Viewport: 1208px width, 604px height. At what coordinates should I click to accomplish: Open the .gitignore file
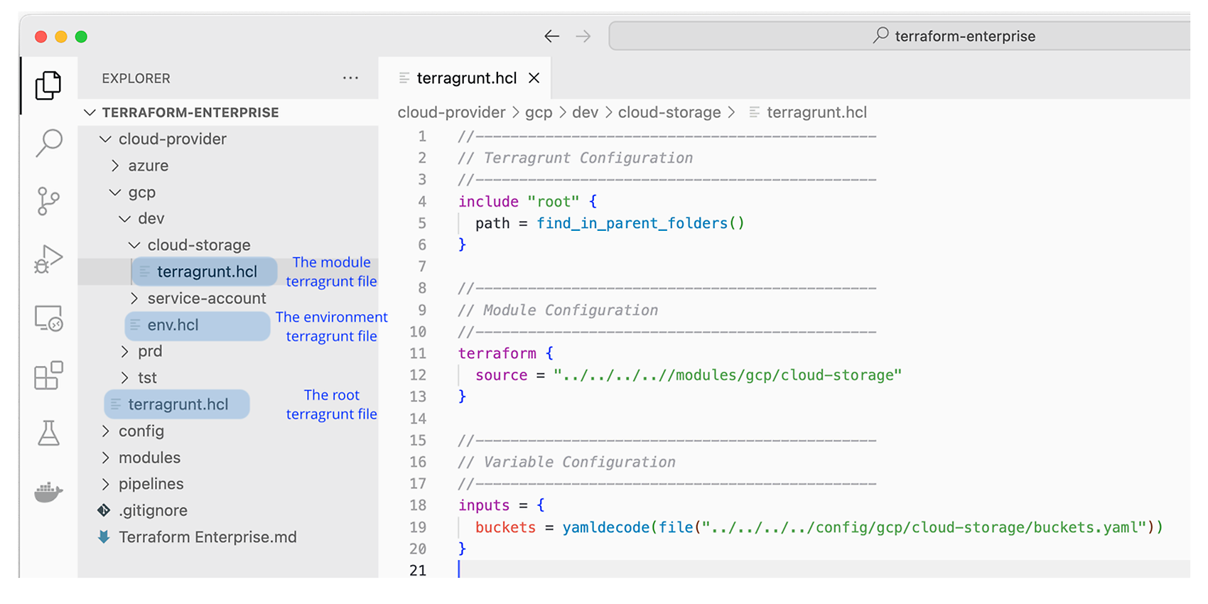(x=153, y=510)
